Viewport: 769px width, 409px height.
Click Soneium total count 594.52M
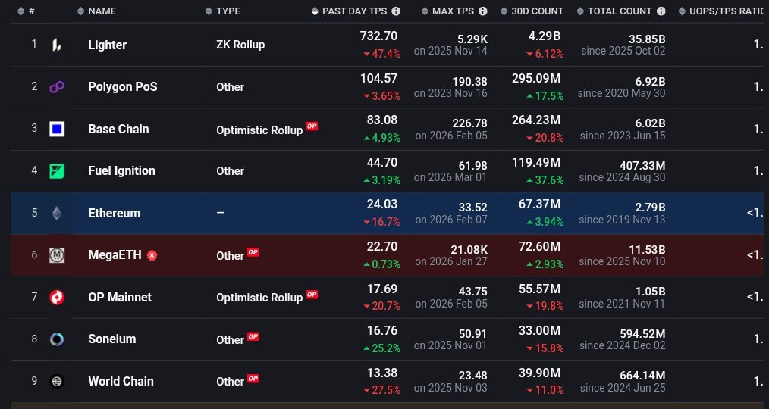coord(642,334)
